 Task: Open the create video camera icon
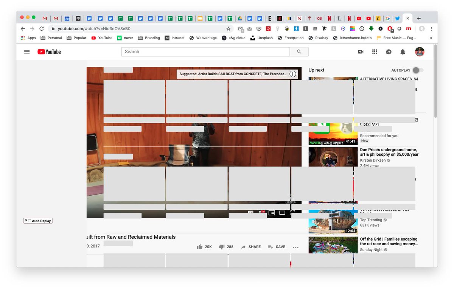pos(361,52)
